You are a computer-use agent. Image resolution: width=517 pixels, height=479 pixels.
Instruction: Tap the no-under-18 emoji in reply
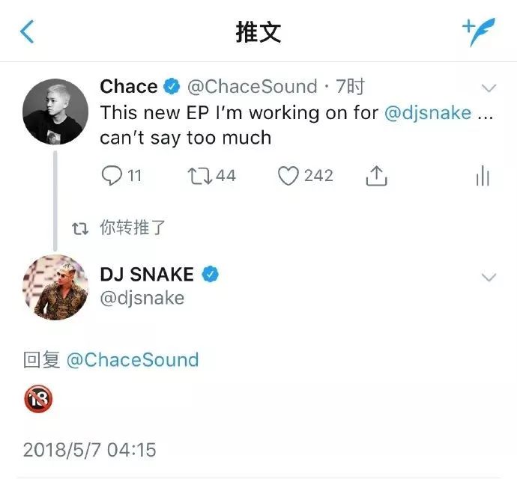click(38, 399)
